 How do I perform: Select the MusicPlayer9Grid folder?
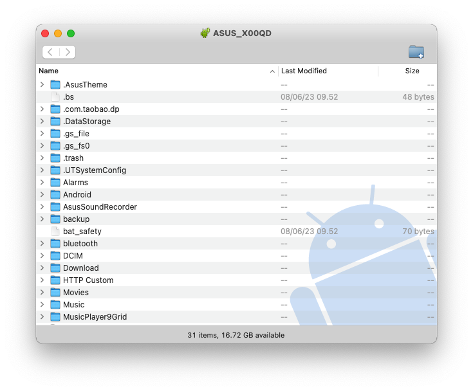(x=95, y=317)
